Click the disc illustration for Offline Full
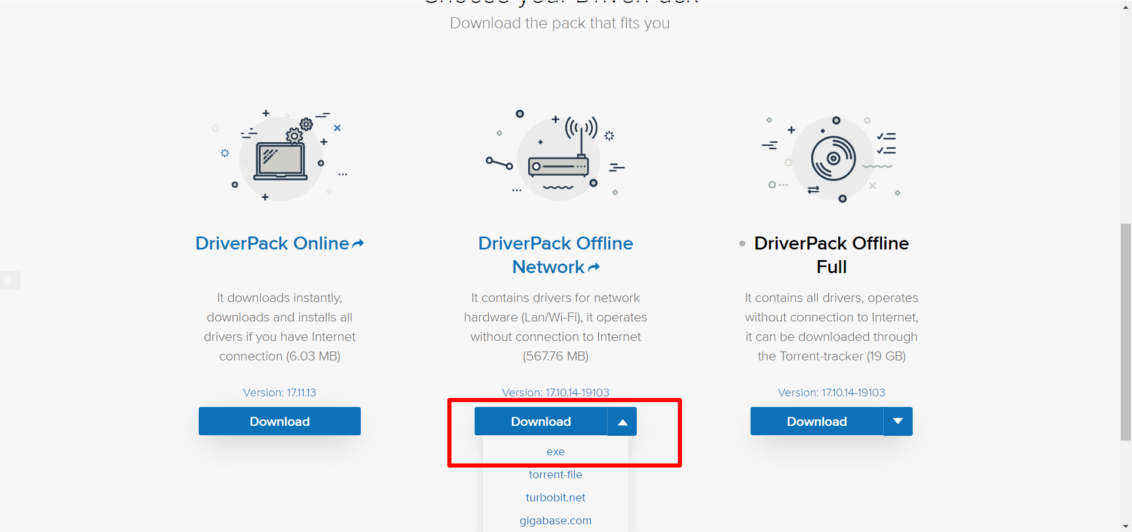The height and width of the screenshot is (532, 1132). [x=832, y=158]
